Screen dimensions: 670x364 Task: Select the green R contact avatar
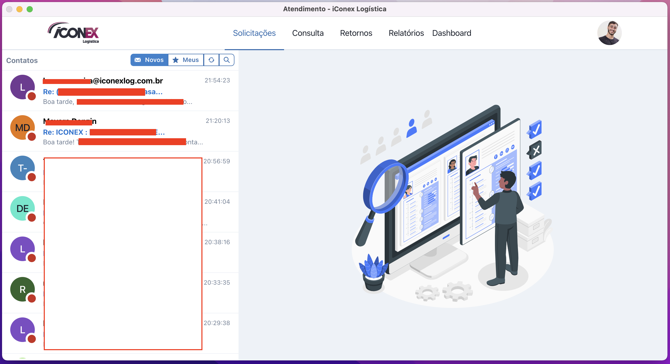pos(23,289)
